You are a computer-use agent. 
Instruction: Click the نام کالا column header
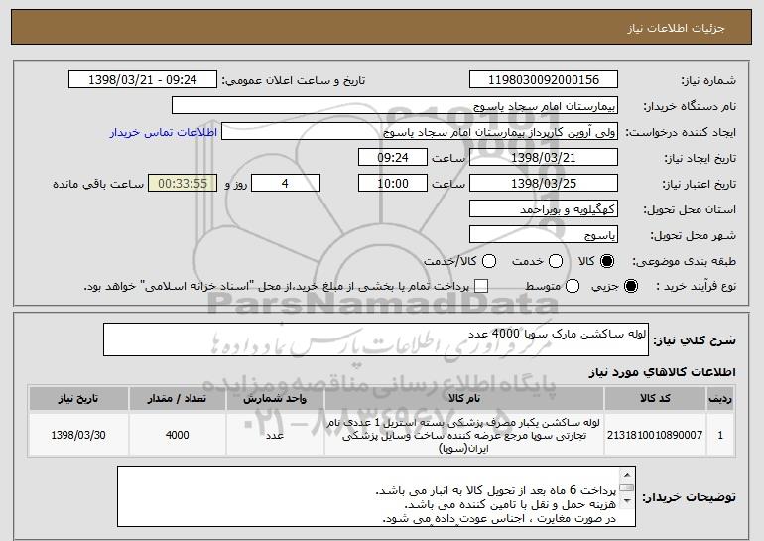pyautogui.click(x=464, y=399)
